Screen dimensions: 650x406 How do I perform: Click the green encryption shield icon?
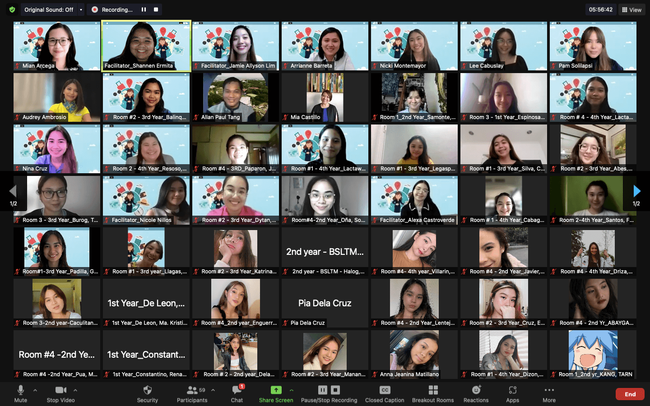12,9
